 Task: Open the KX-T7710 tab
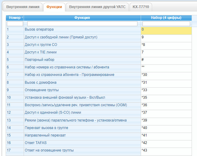(x=141, y=7)
